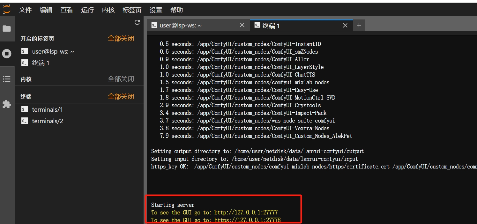
Task: Open the 标签页 menu
Action: tap(132, 10)
